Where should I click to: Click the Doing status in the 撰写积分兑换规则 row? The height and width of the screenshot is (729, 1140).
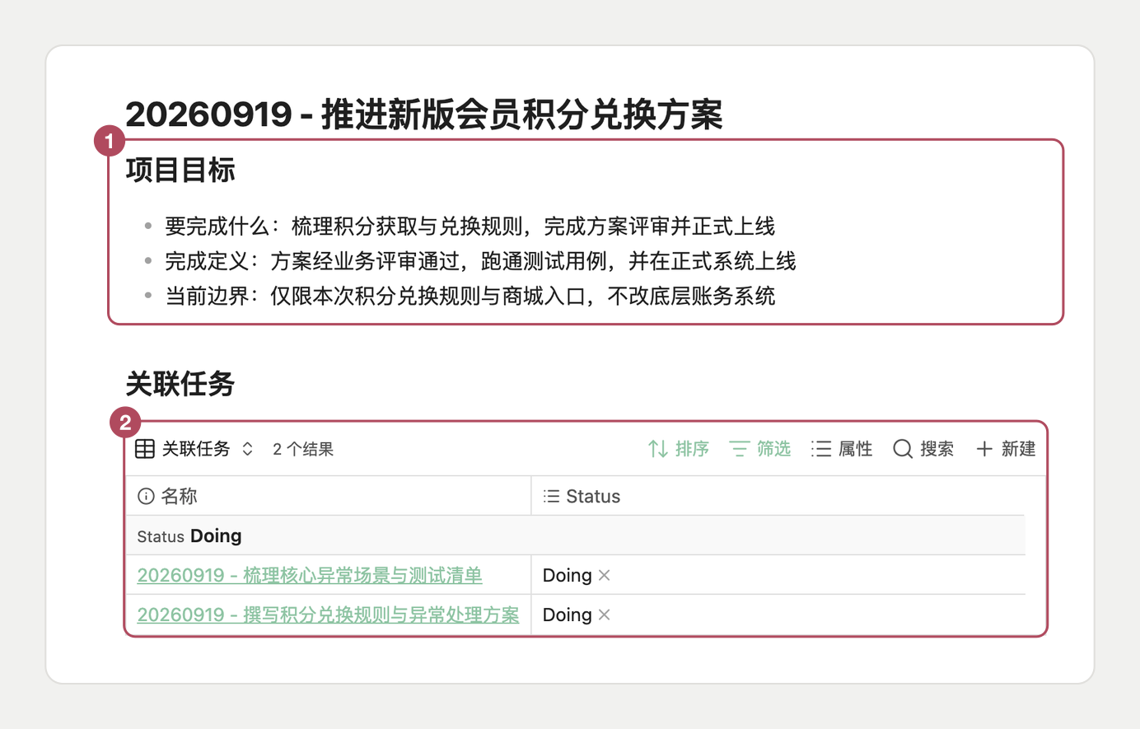click(x=567, y=615)
